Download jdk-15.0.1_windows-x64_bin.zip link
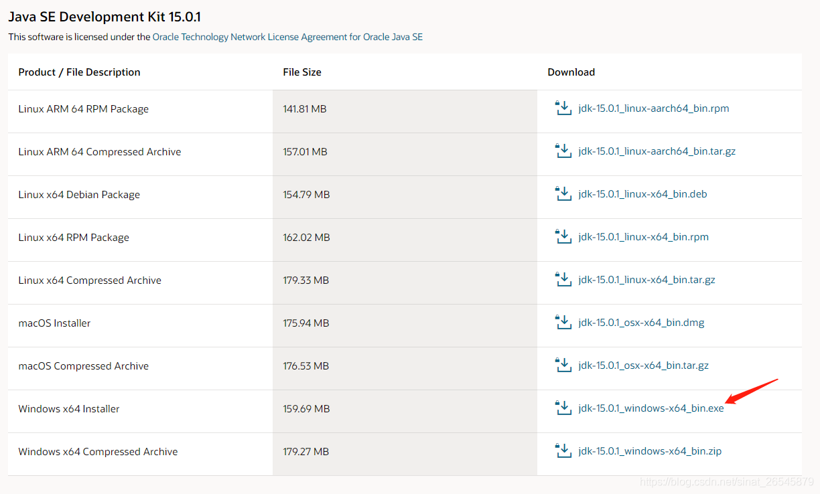 coord(650,451)
